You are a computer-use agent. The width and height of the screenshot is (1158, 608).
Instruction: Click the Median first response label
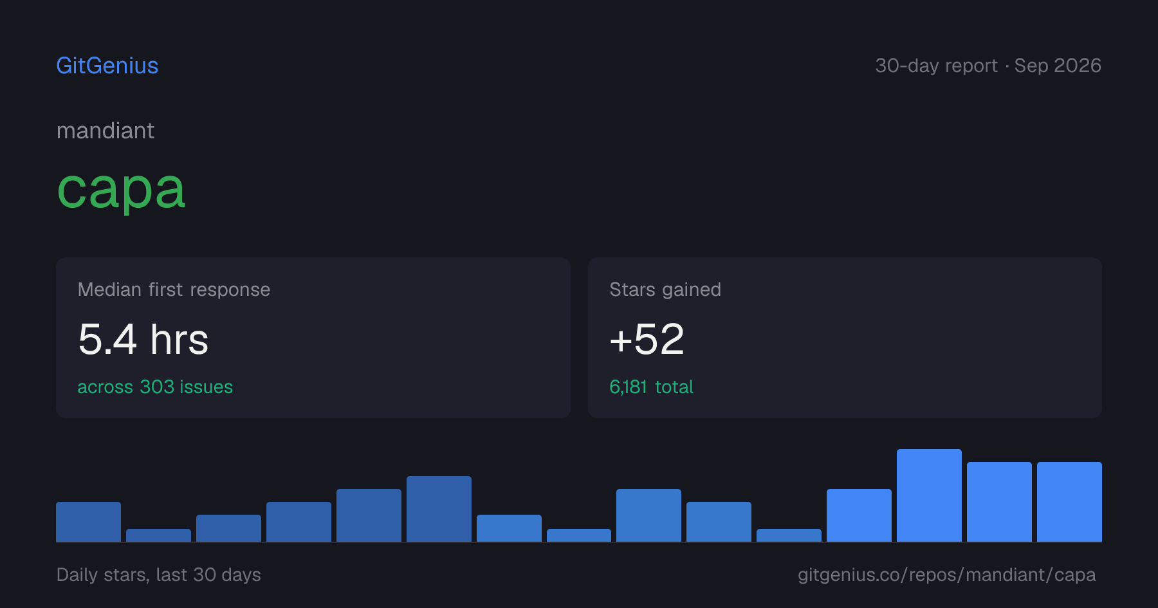174,290
